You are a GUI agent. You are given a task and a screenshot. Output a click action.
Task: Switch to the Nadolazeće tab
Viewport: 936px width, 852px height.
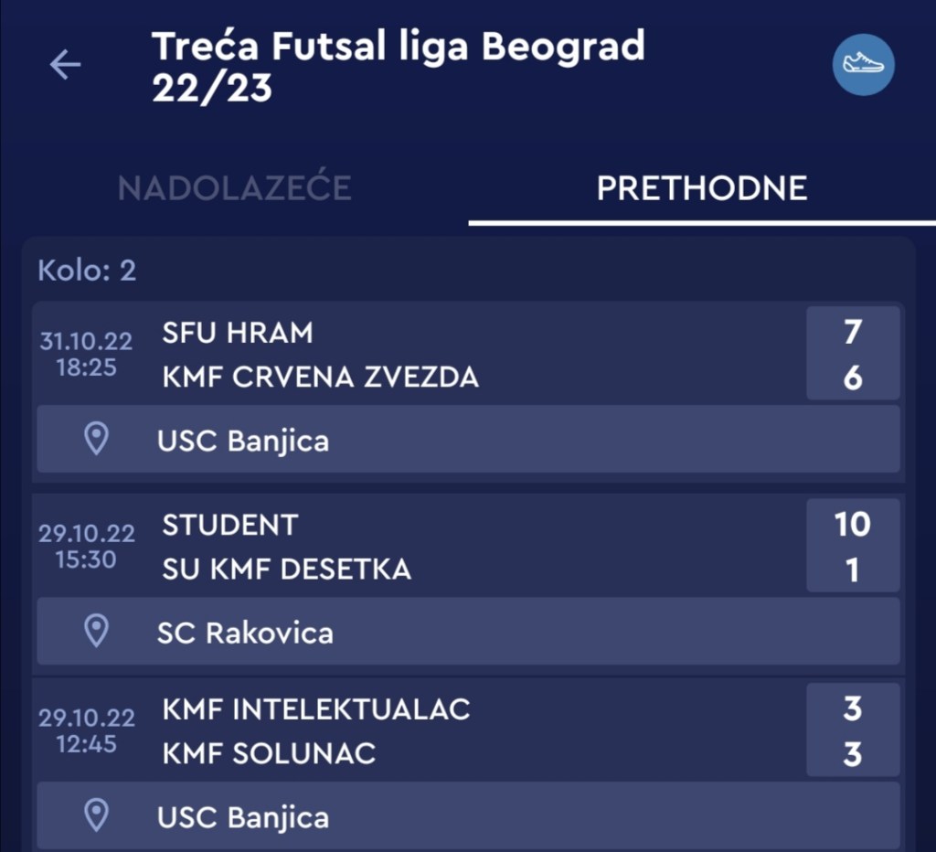[234, 188]
